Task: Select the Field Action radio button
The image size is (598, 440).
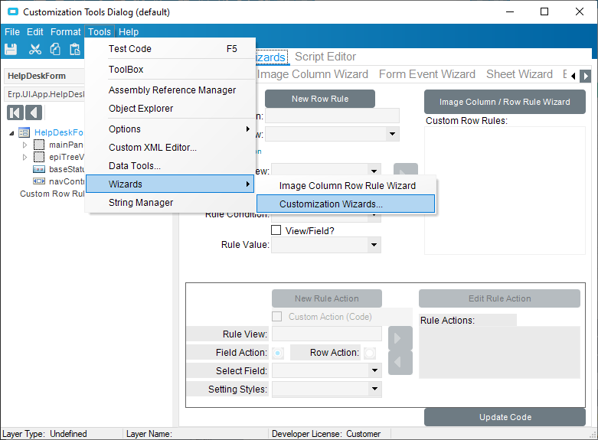Action: coord(278,353)
